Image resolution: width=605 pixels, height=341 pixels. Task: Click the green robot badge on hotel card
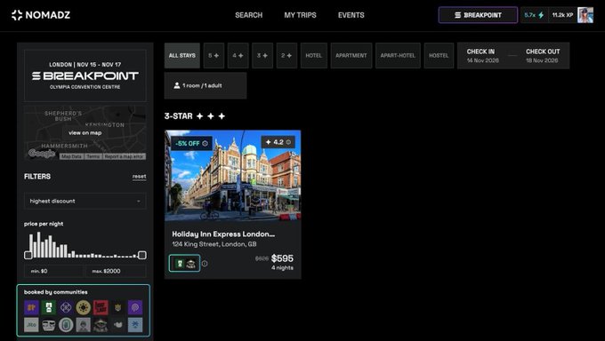tap(180, 264)
